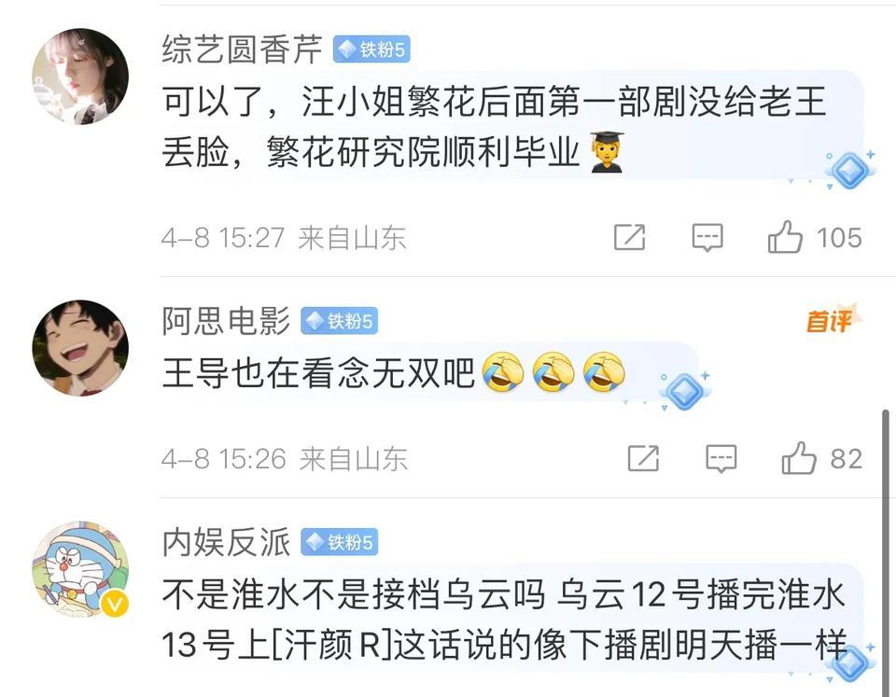Tap the 首评 first-comment badge
Viewport: 896px width, 697px height.
(832, 320)
